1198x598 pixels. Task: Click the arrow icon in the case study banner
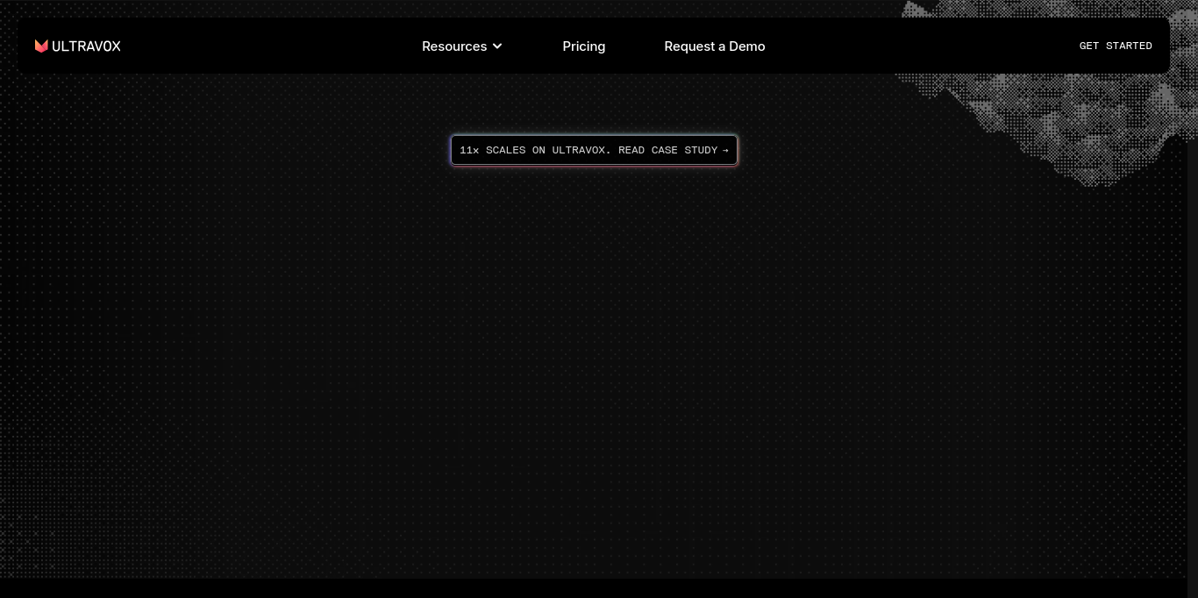pos(725,150)
